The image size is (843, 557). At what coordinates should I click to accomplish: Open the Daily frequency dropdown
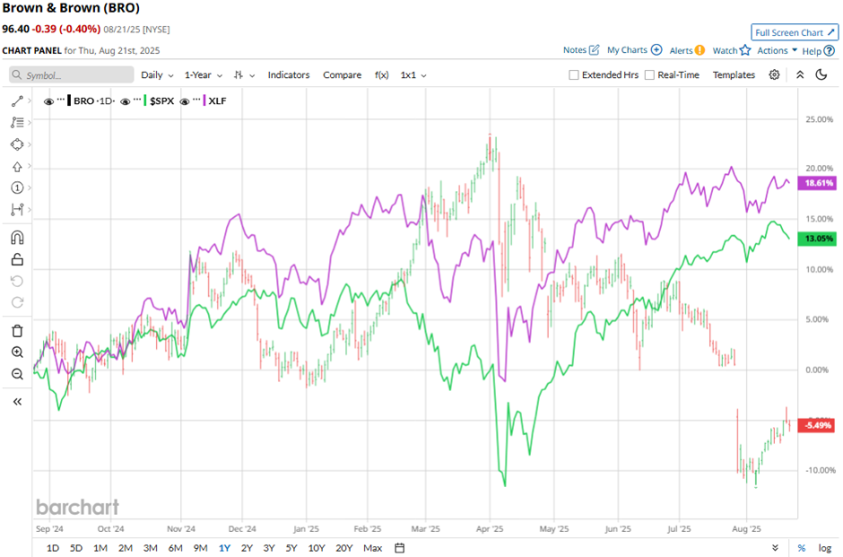(x=157, y=74)
